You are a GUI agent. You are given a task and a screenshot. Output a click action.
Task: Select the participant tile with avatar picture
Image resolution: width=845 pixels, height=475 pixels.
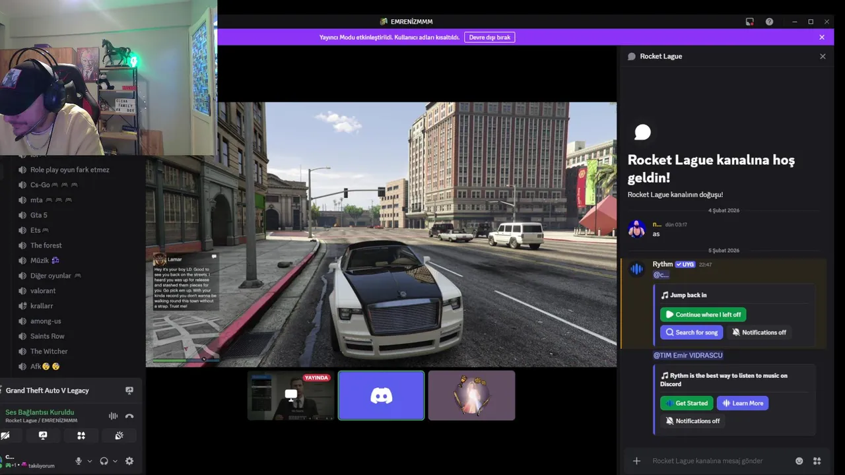click(471, 396)
